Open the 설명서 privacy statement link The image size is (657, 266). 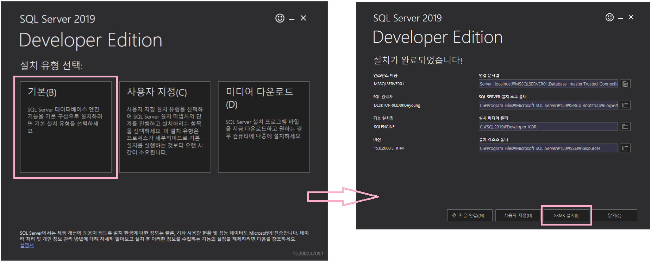pos(27,246)
